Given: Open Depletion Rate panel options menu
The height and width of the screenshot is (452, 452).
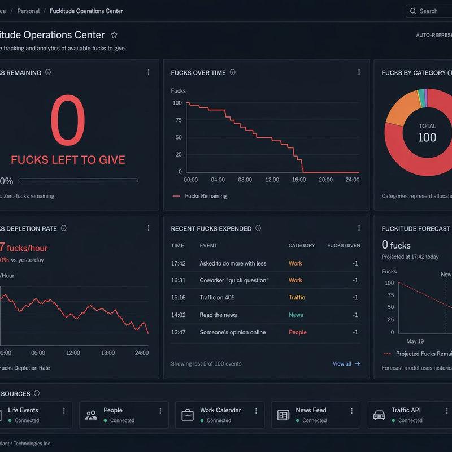Looking at the screenshot, I should point(149,228).
